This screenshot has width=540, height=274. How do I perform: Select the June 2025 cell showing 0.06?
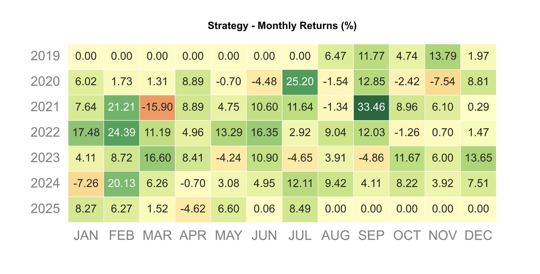tap(264, 209)
